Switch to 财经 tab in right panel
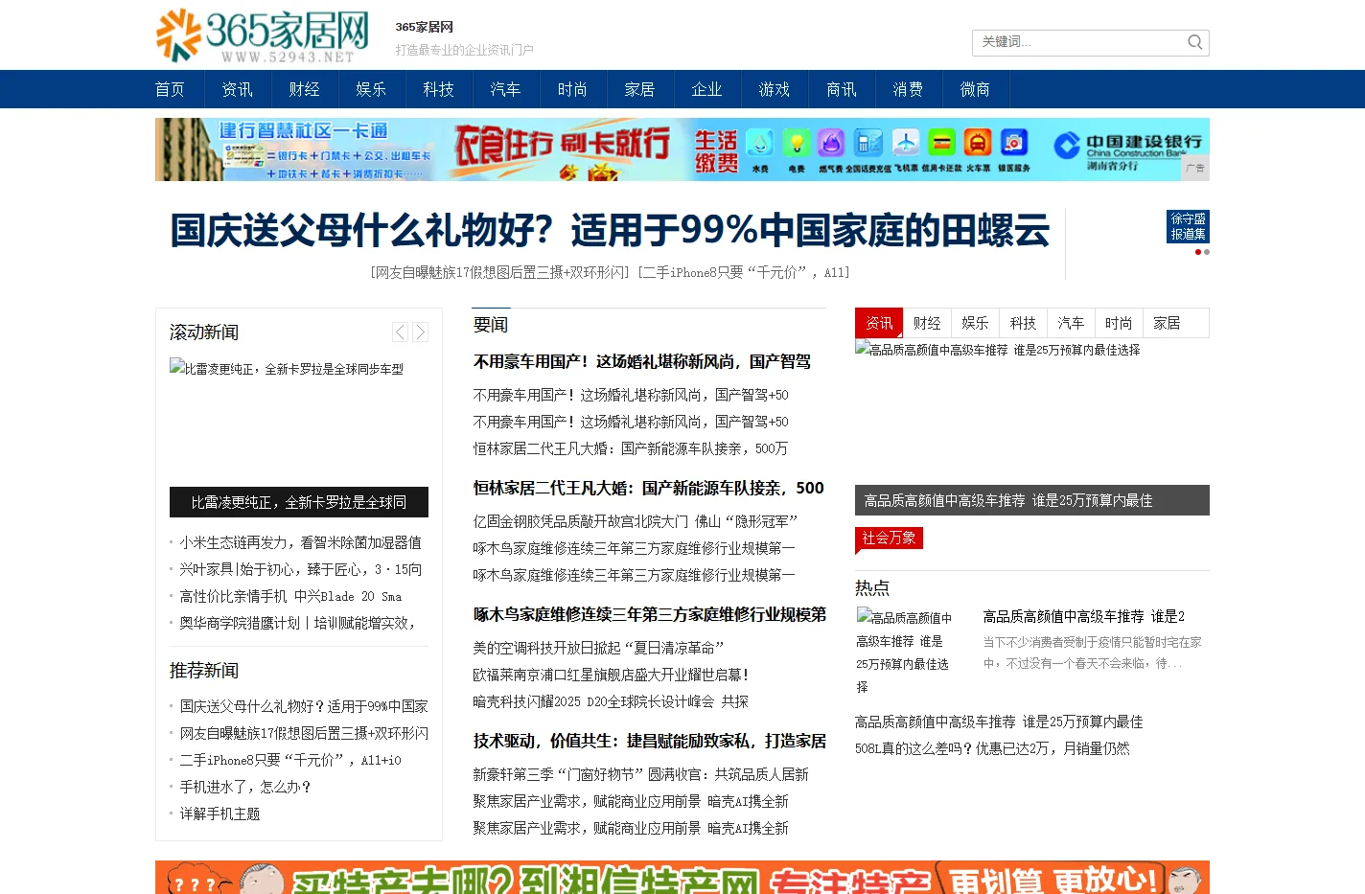This screenshot has height=894, width=1365. click(927, 323)
